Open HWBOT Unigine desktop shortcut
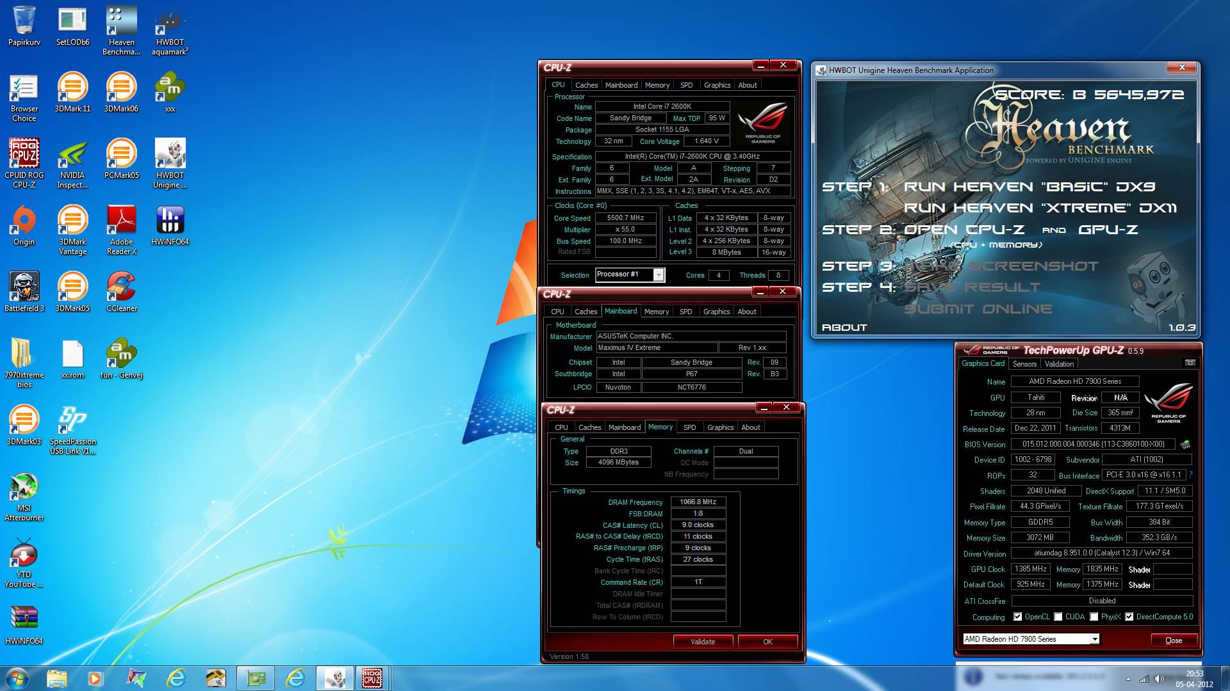This screenshot has height=691, width=1230. [170, 164]
